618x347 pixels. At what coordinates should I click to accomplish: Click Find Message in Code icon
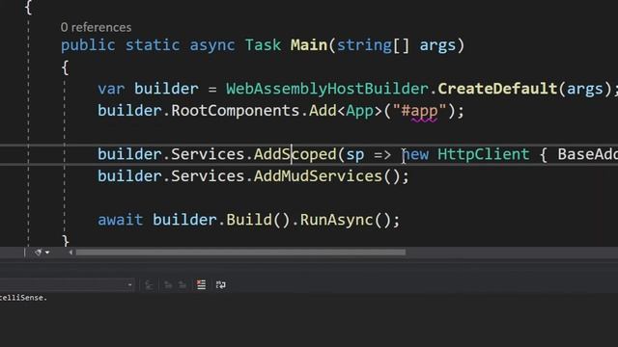[x=149, y=285]
